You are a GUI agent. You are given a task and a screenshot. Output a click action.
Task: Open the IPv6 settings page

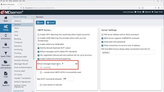click(x=16, y=35)
